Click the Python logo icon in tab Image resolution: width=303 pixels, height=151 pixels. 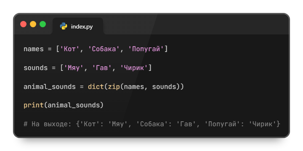click(x=64, y=26)
